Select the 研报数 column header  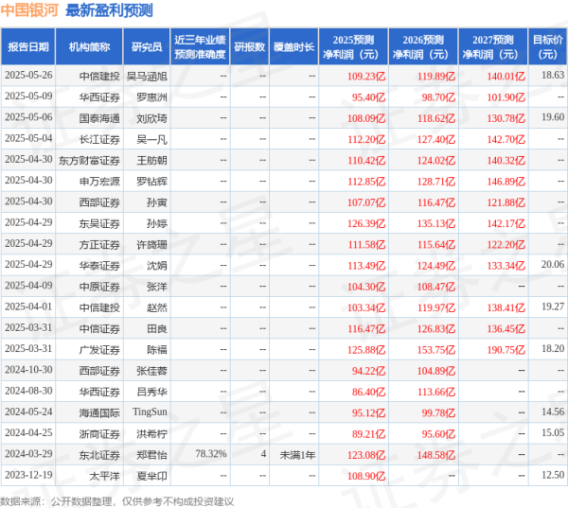point(250,45)
